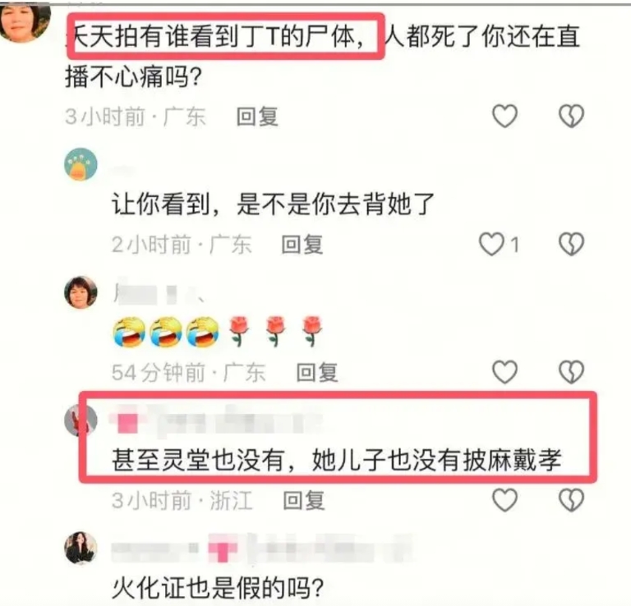Open the top commenter's profile avatar

pos(25,20)
